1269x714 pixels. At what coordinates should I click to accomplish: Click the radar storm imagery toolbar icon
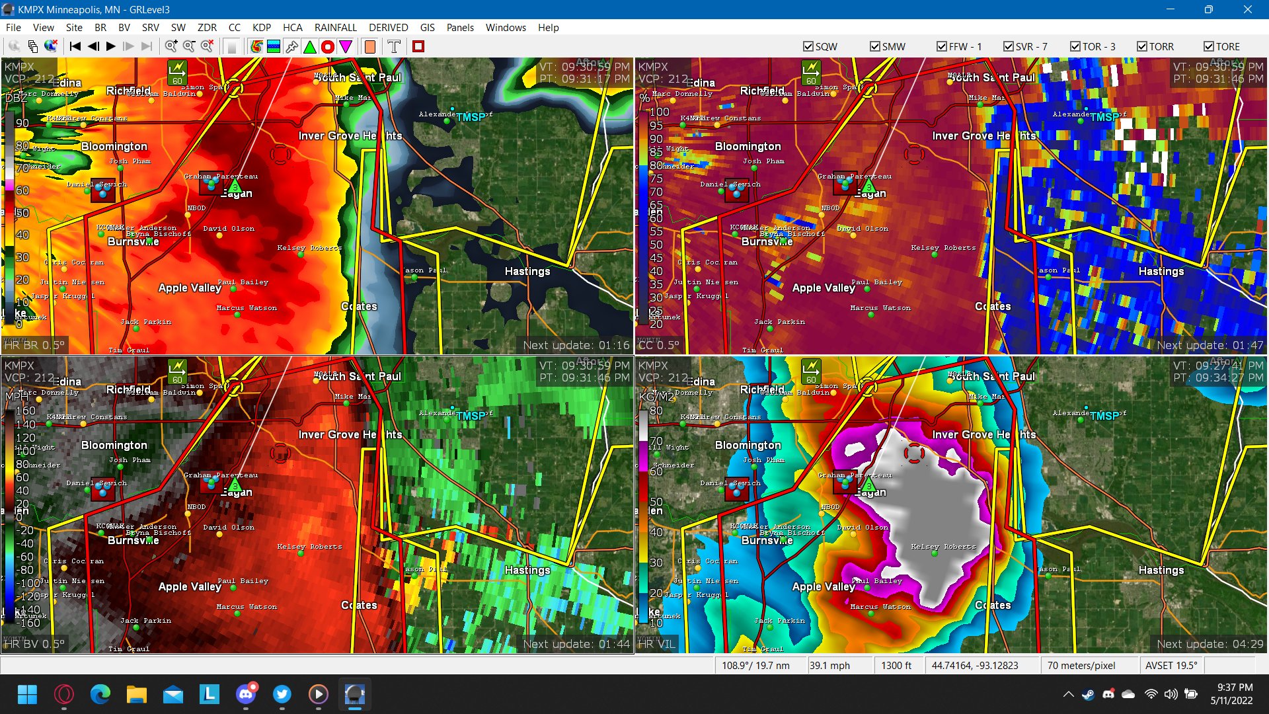256,46
